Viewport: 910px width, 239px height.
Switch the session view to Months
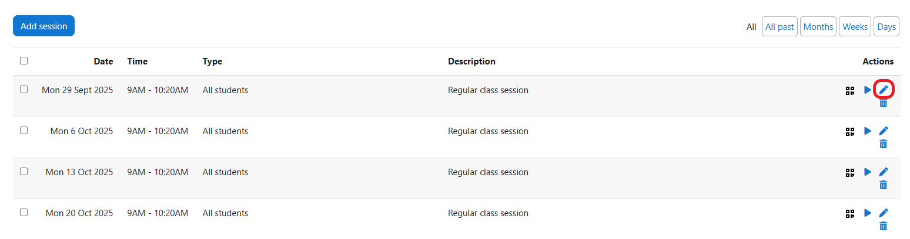click(818, 26)
